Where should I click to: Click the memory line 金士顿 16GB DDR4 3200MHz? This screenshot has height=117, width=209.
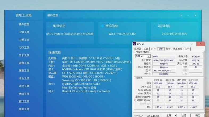tap(89, 66)
